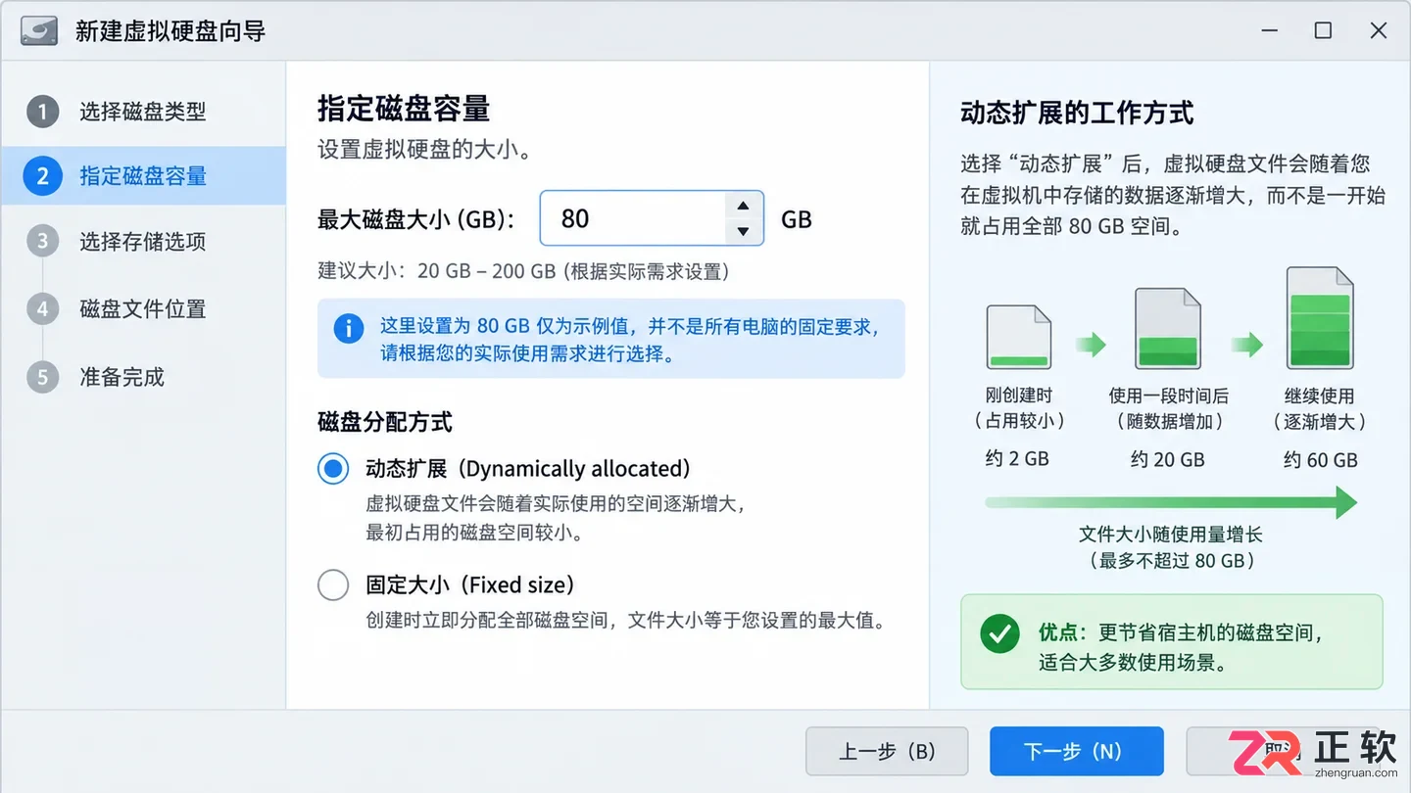Click the 下一步 (N) button

click(1076, 751)
